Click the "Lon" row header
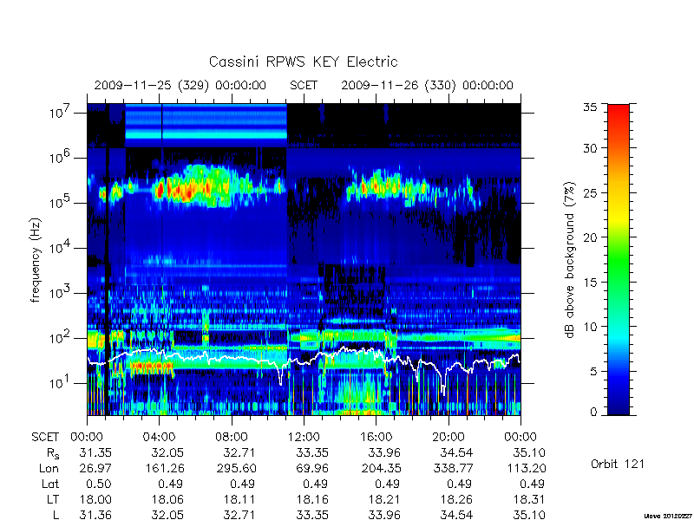694x520 pixels. 49,468
